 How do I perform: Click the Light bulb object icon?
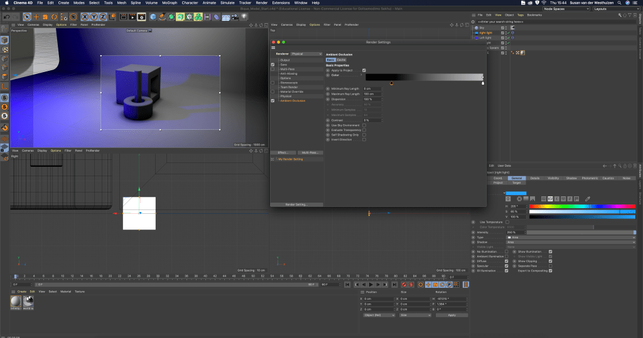pyautogui.click(x=244, y=16)
